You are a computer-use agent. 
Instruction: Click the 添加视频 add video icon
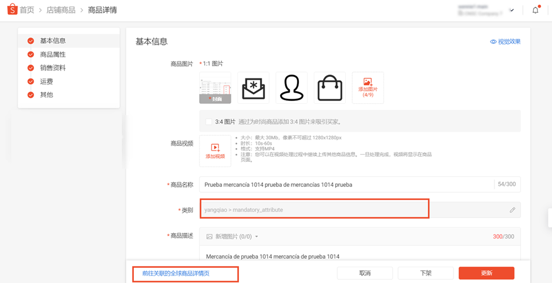[x=215, y=148]
